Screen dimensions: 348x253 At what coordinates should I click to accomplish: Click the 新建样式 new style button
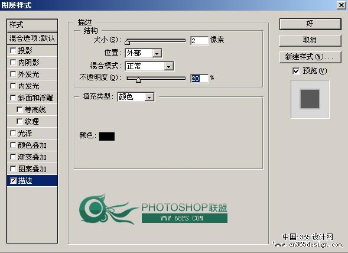(x=310, y=57)
